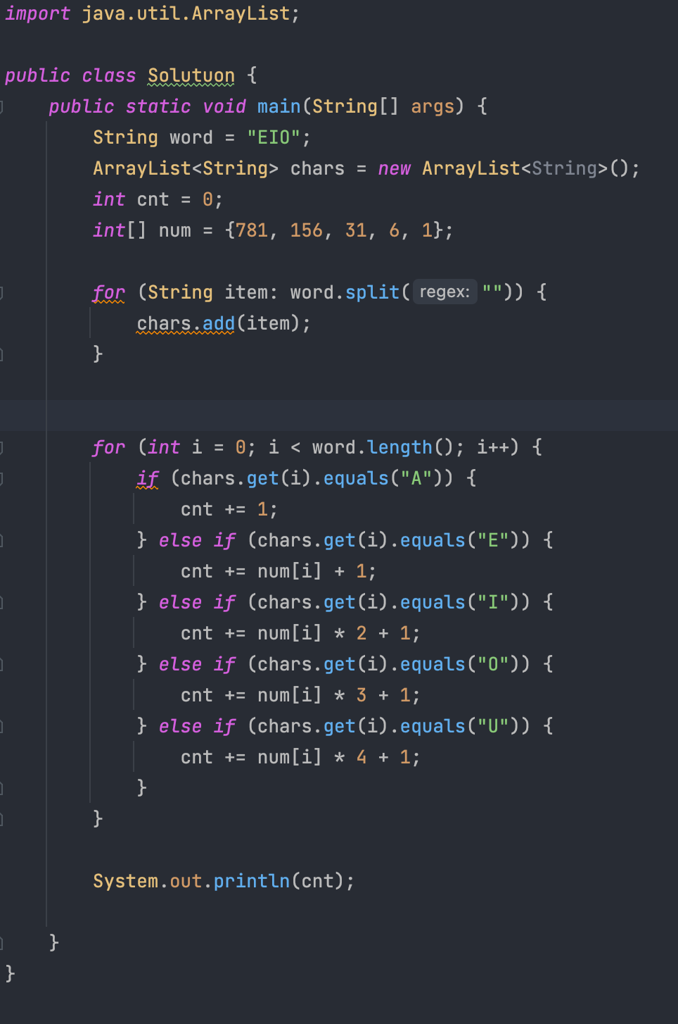Screen dimensions: 678x1024
Task: Click the main method name
Action: click(279, 106)
